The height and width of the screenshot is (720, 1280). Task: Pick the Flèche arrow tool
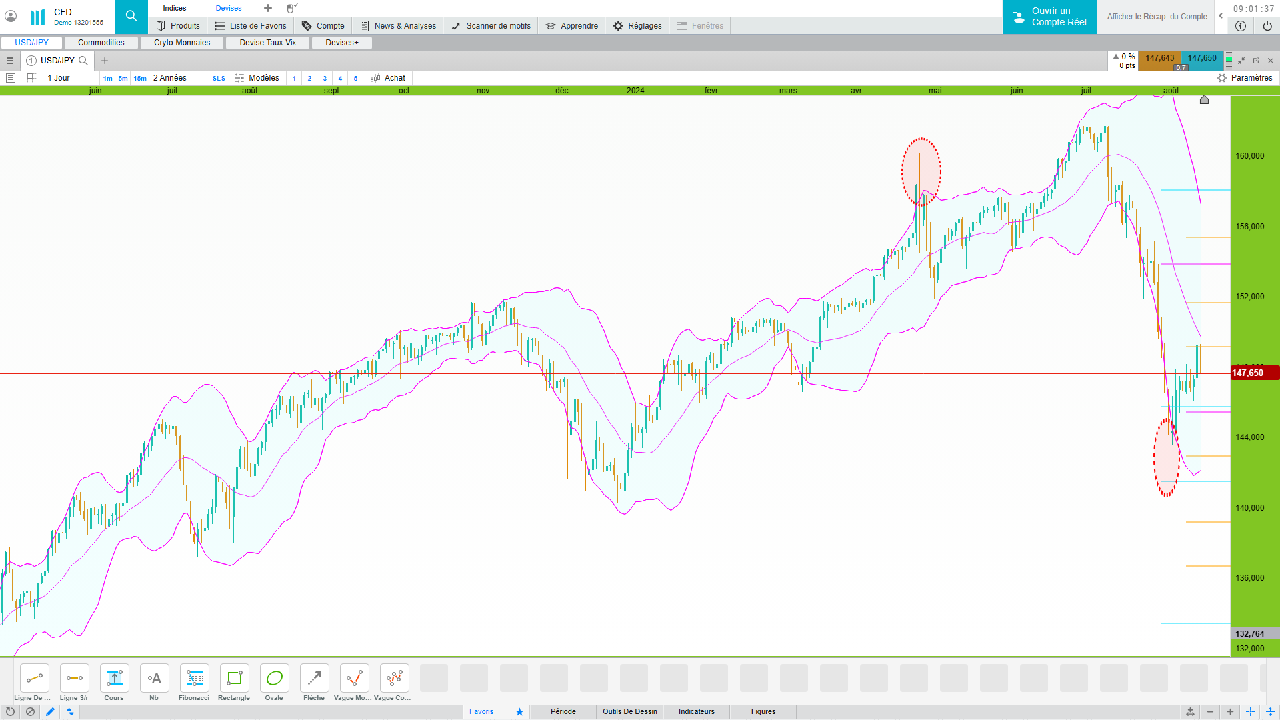(x=314, y=679)
